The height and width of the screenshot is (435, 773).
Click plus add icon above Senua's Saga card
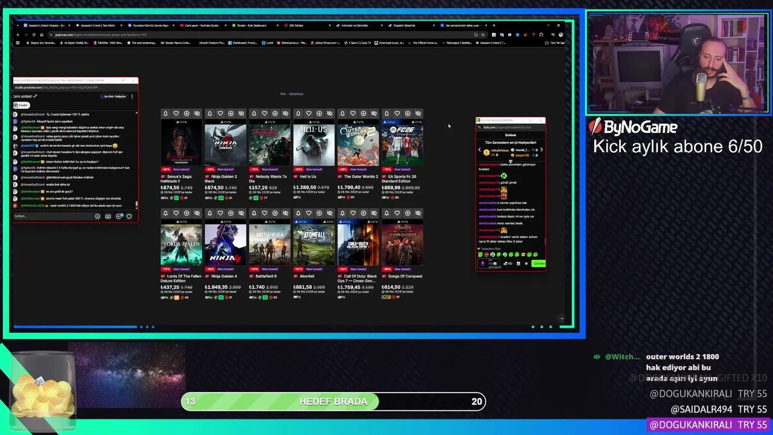[186, 114]
